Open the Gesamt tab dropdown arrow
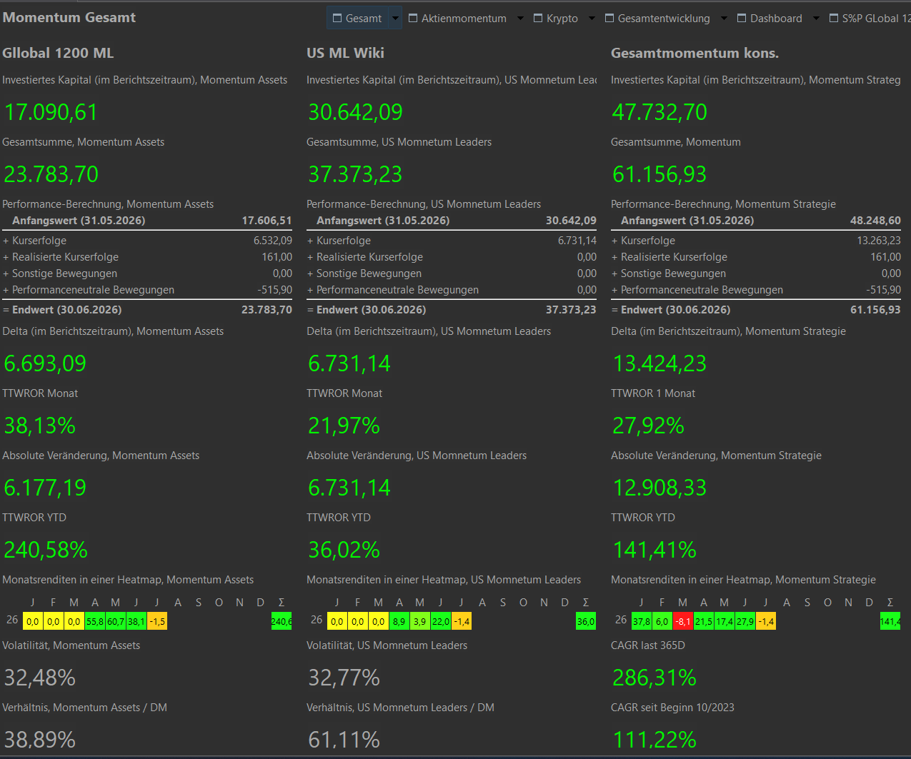This screenshot has height=759, width=911. click(395, 19)
